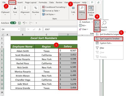Switch to the Home tab
Viewport: 126px width, 96px height.
pos(12,2)
